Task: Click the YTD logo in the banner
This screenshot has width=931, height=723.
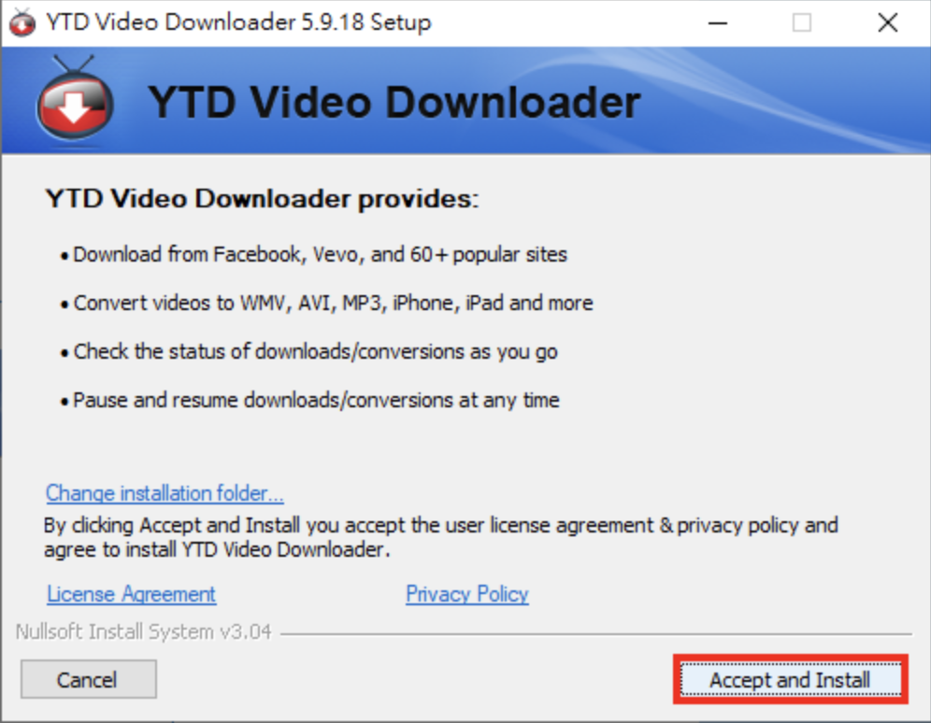Action: (x=74, y=99)
